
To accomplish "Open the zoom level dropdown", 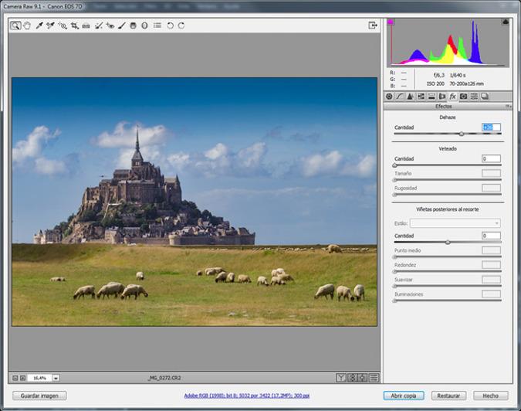I will coord(56,378).
